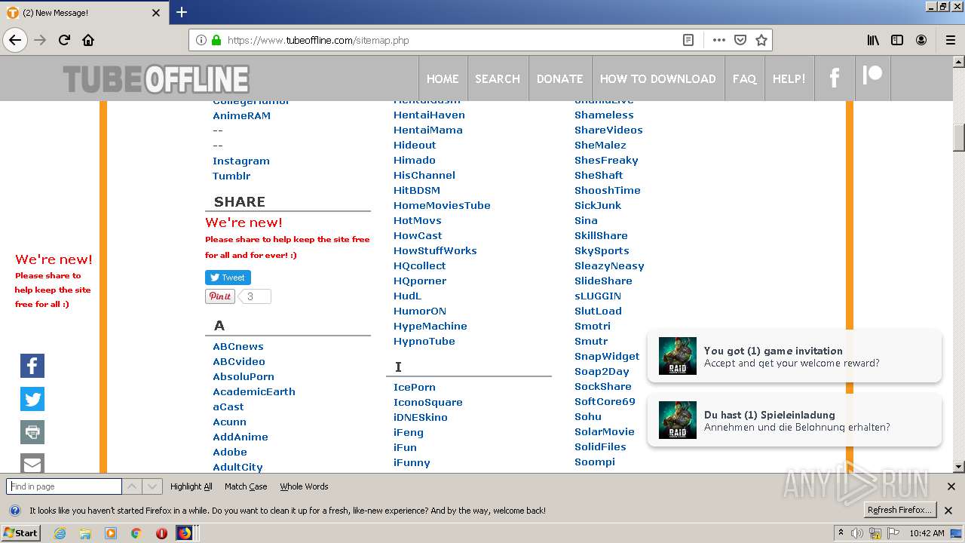Open SEARCH in site navigation
This screenshot has height=543, width=965.
498,78
